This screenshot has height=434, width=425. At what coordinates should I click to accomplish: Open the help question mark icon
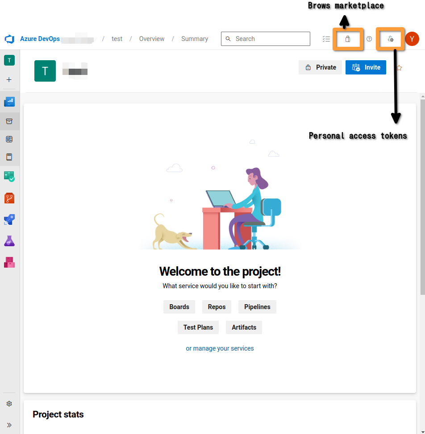(369, 39)
